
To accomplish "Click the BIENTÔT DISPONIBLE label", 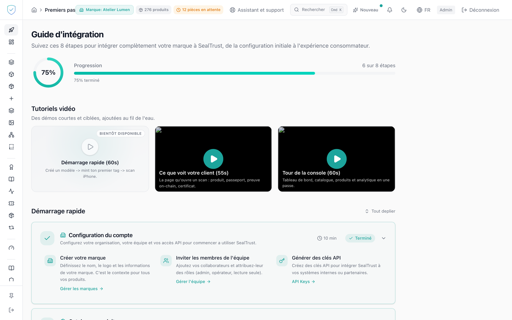I will pyautogui.click(x=121, y=134).
